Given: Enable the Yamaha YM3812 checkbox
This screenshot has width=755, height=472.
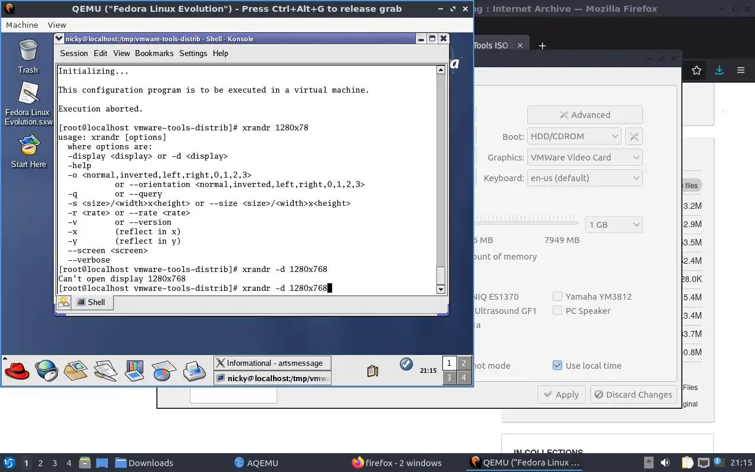Looking at the screenshot, I should (557, 296).
